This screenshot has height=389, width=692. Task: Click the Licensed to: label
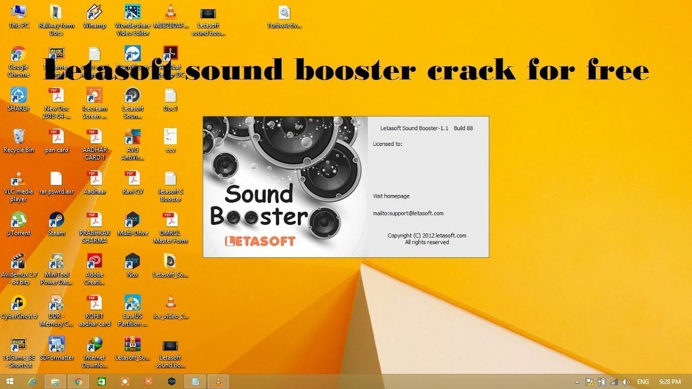coord(388,144)
